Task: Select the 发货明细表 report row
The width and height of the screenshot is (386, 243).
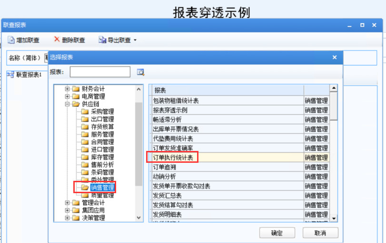Action: [228, 215]
